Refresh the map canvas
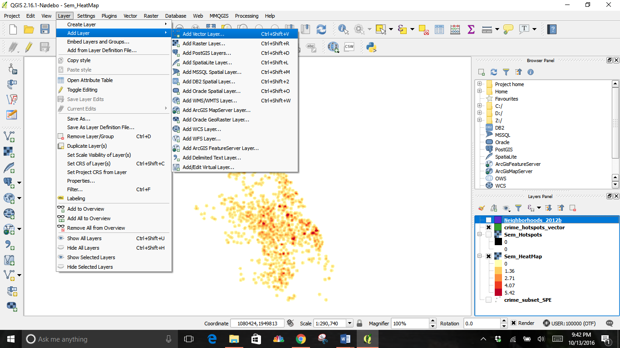Screen dimensions: 620x348 [322, 29]
